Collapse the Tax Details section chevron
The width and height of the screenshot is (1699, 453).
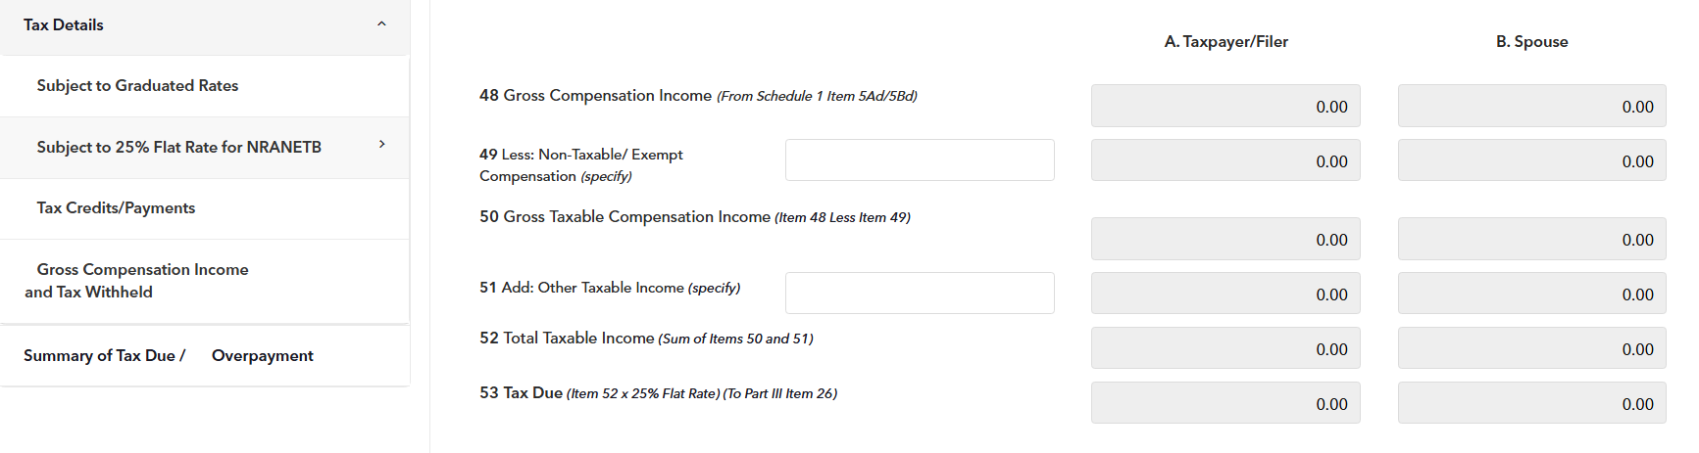coord(381,24)
